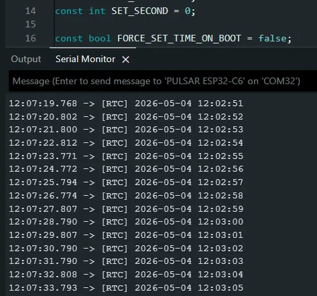Click line number 14 in gutter
The image size is (317, 296).
[x=30, y=11]
